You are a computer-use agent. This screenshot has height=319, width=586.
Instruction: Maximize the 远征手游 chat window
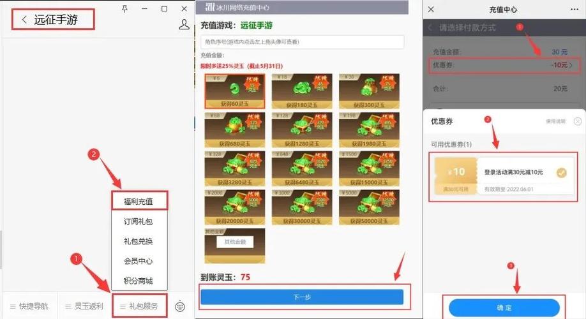165,9
